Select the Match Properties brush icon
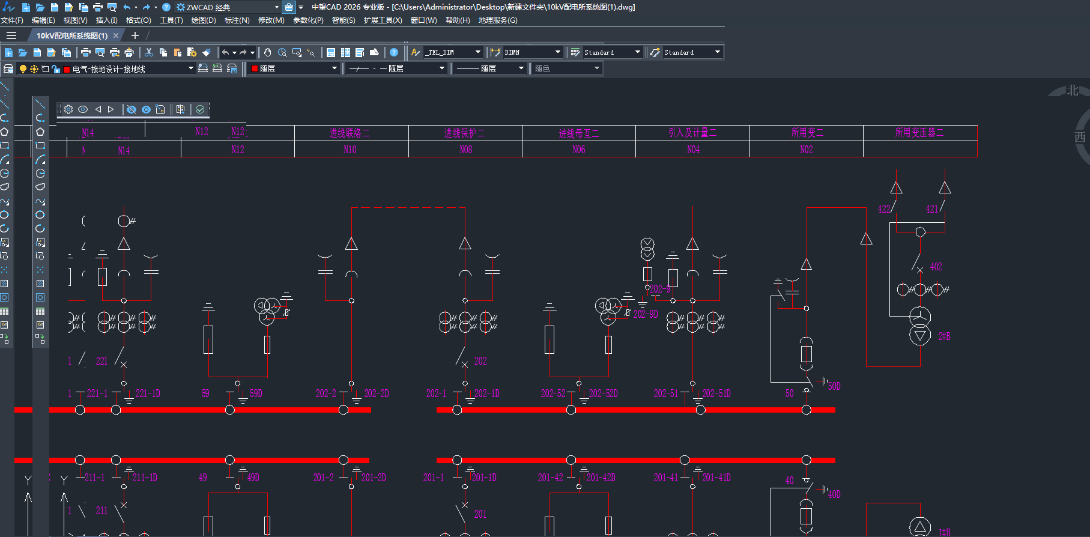 [x=207, y=52]
